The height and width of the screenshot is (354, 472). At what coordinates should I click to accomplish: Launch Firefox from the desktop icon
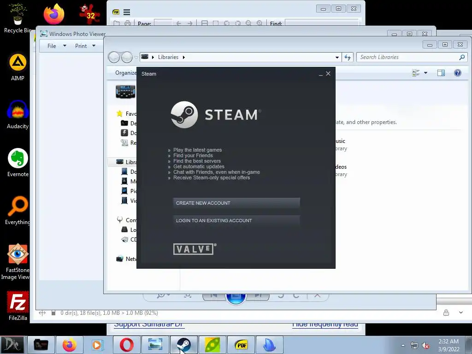pos(53,14)
